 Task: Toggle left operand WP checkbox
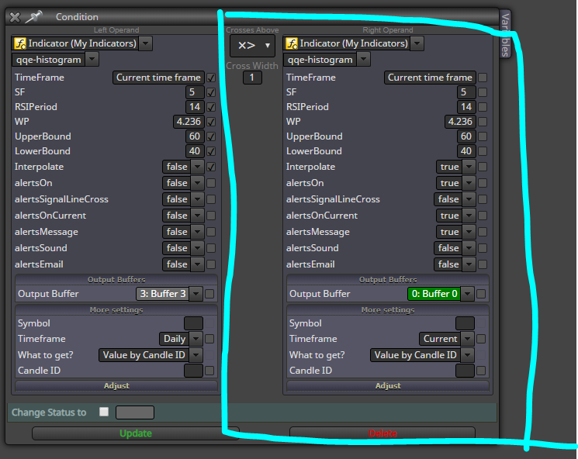(x=211, y=122)
